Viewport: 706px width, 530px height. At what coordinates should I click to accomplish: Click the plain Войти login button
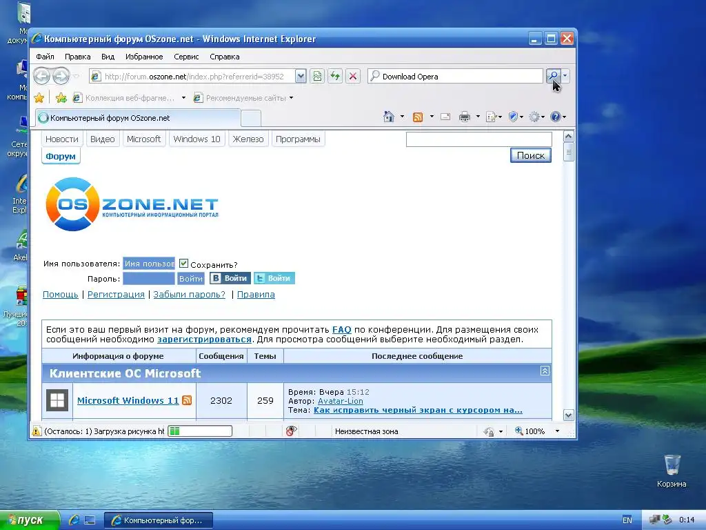191,279
